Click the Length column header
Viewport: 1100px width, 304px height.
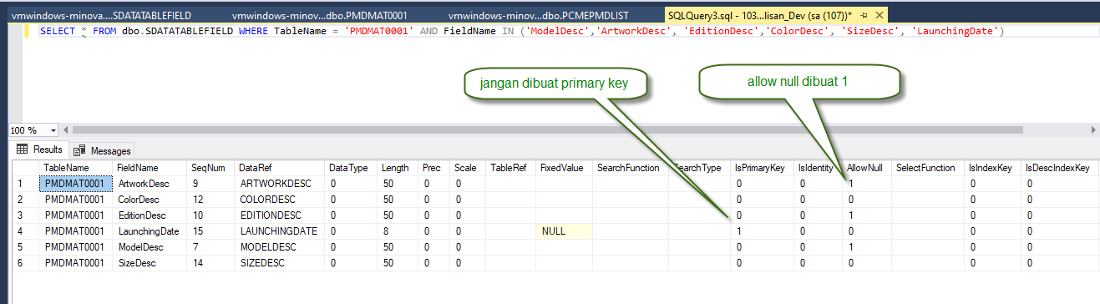click(x=397, y=168)
